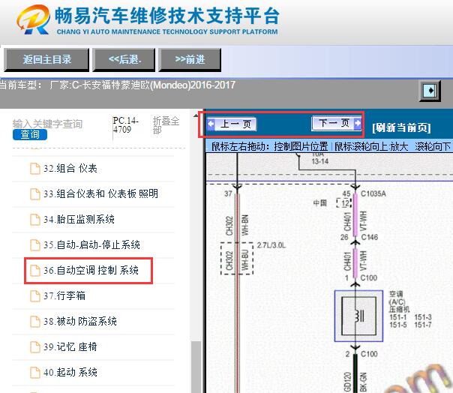
Task: Go forward with the >>前进 button
Action: [x=190, y=59]
